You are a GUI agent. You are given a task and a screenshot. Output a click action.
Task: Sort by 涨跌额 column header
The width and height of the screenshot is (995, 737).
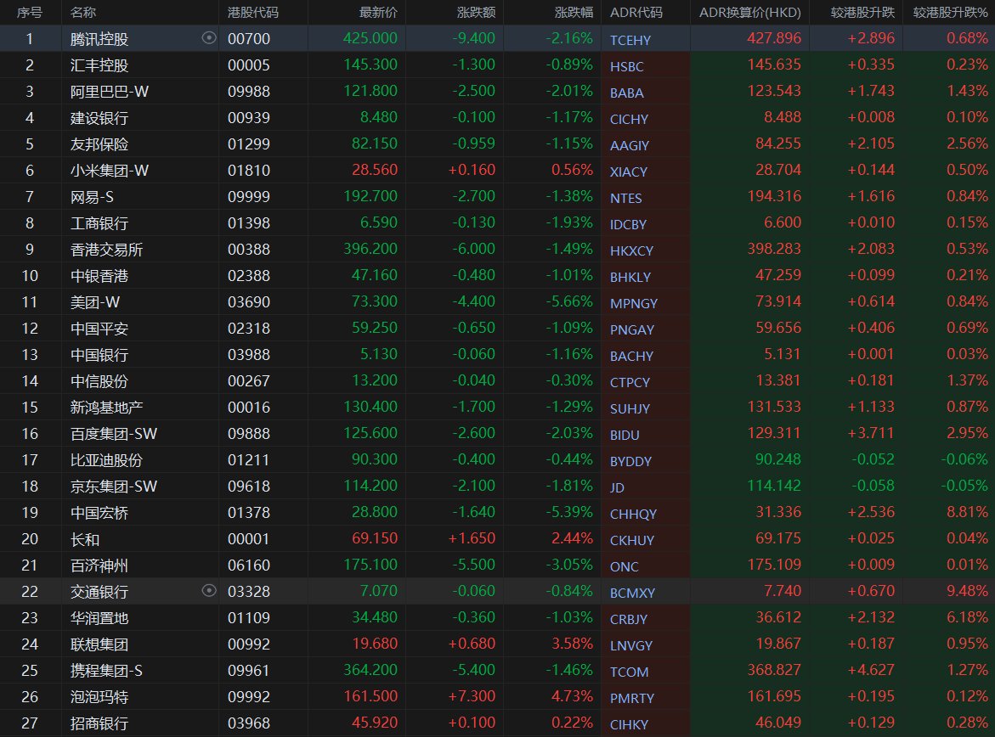pyautogui.click(x=477, y=12)
